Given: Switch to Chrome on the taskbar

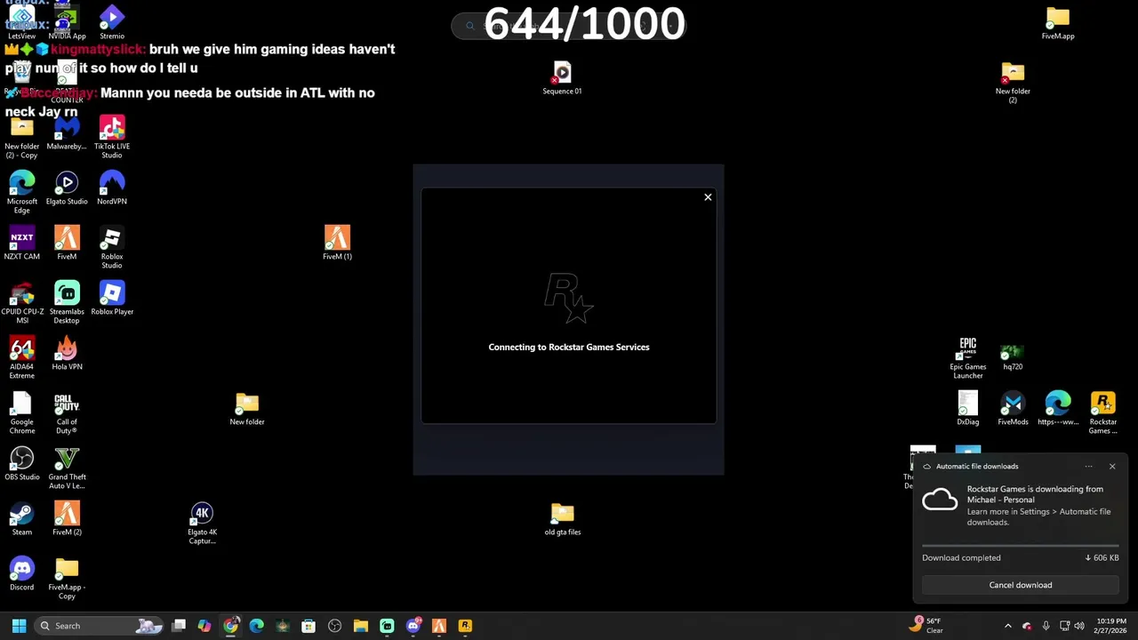Looking at the screenshot, I should coord(230,626).
